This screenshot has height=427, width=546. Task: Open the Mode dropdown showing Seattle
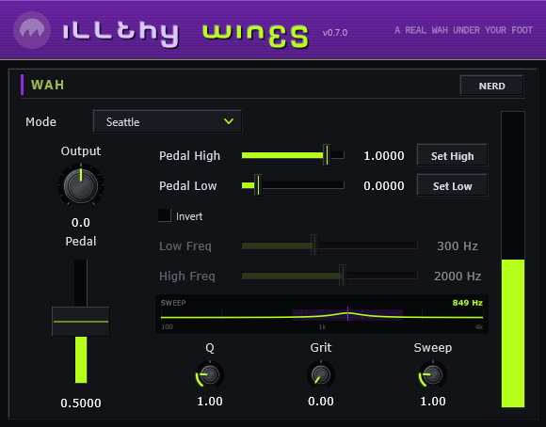tap(168, 121)
